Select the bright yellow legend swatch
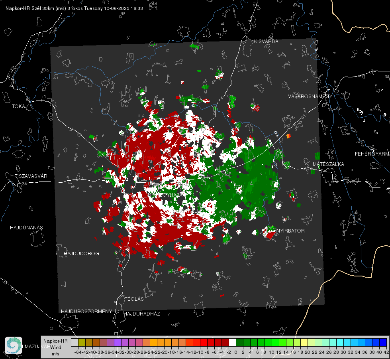 (x=304, y=343)
